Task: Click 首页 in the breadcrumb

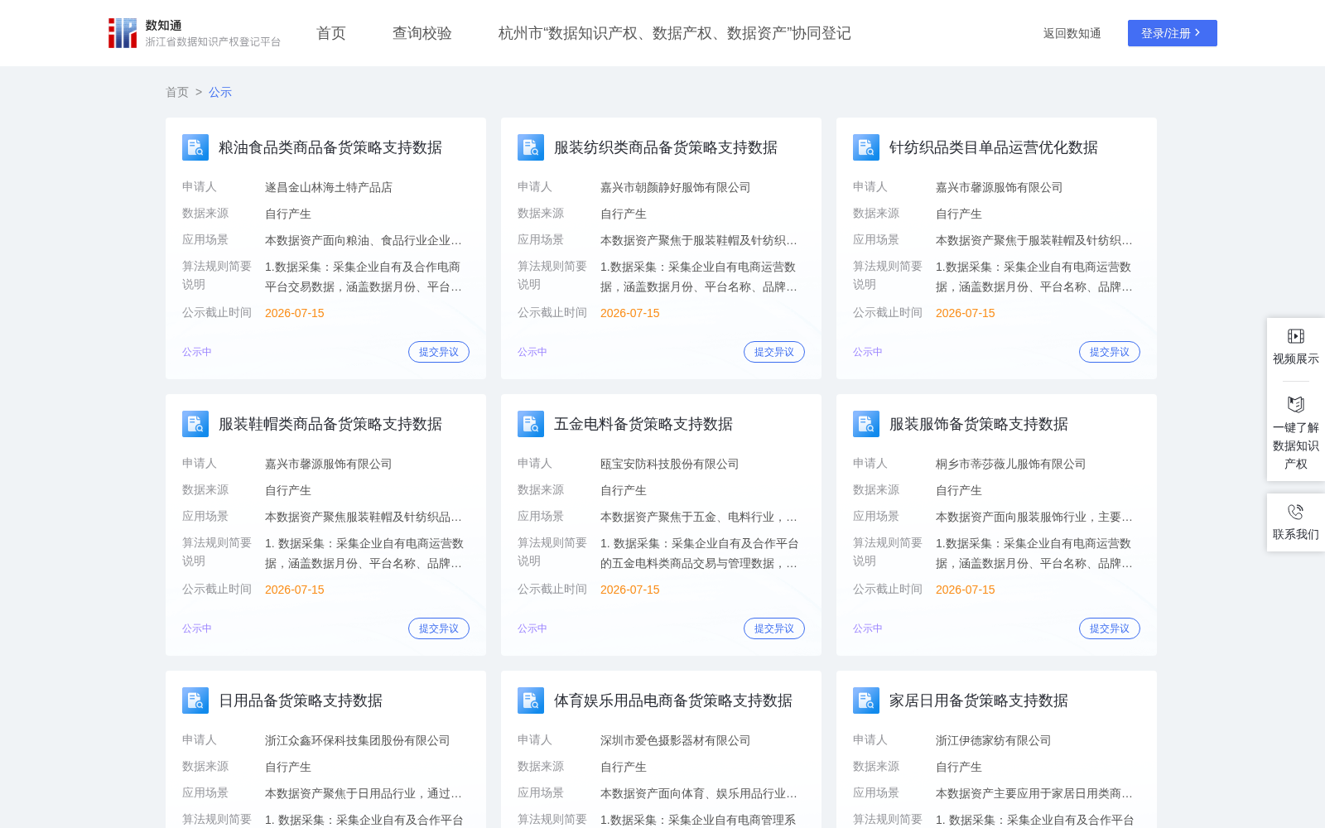Action: (x=177, y=92)
